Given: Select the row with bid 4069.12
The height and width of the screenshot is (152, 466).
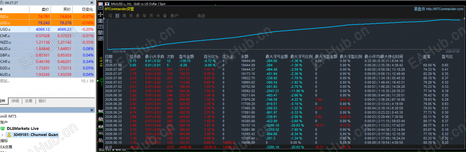Looking at the screenshot, I should (x=47, y=29).
